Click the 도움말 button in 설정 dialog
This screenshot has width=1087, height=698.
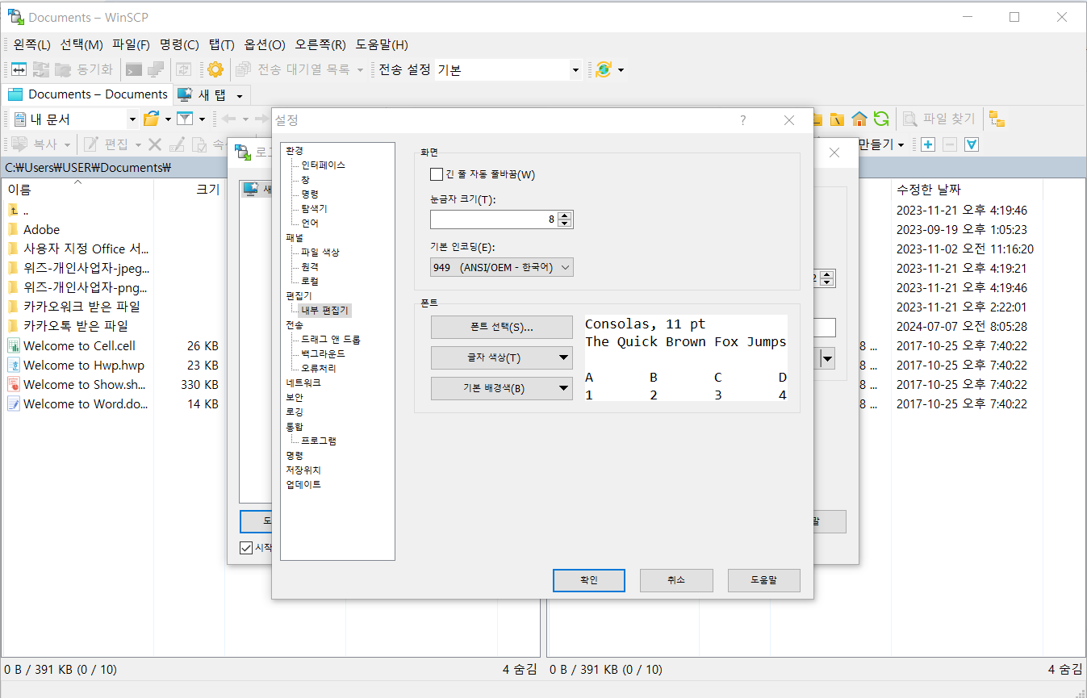pos(763,580)
